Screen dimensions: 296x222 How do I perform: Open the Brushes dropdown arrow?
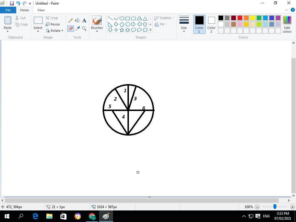[x=97, y=31]
